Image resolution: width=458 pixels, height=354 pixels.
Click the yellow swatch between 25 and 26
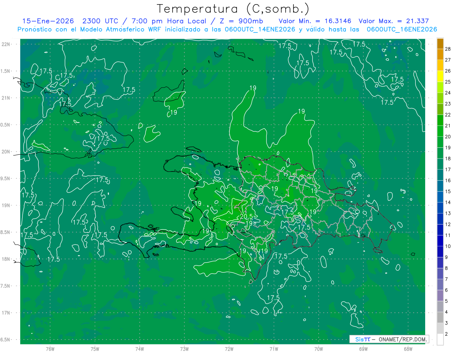click(440, 76)
